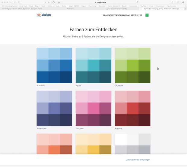Click the Farben zum Entdecken heading

(x=93, y=29)
